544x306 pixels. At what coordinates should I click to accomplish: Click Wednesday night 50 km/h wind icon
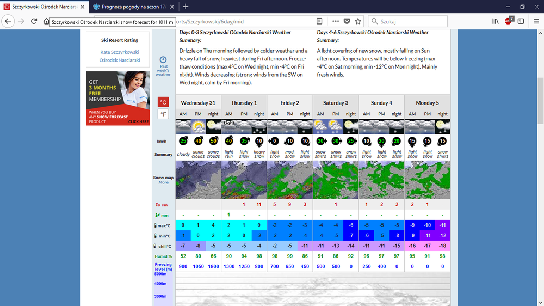point(213,141)
